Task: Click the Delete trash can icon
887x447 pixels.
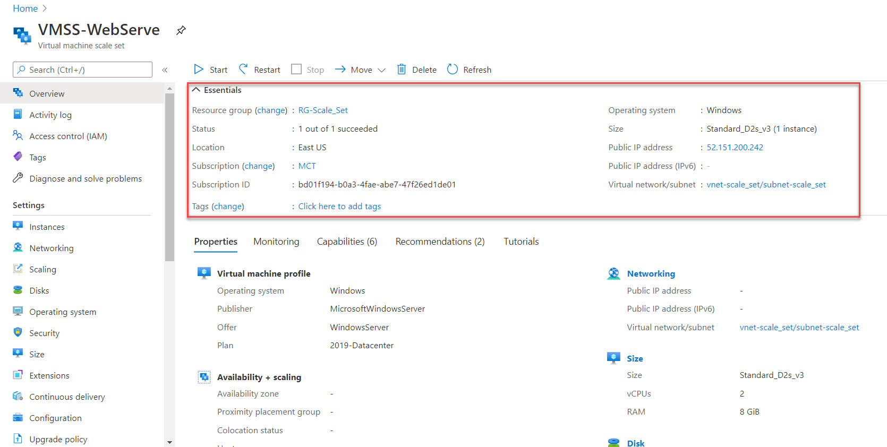Action: [x=402, y=70]
